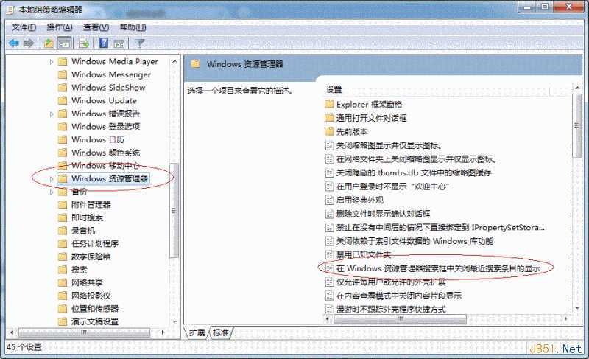Select 漫游时不跟踪外壳程序快捷方式 setting
This screenshot has width=589, height=359.
[x=391, y=309]
